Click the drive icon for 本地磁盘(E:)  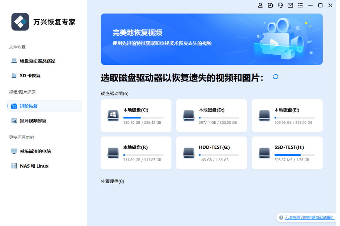[x=264, y=116]
